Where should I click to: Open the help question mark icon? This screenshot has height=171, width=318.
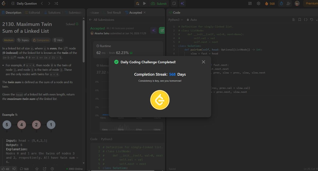pos(52,169)
